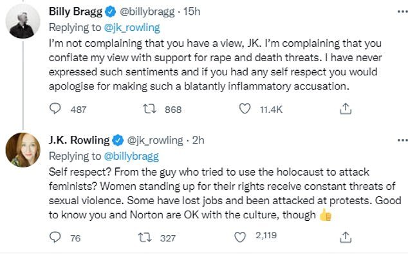Share Billy Bragg's tweet
The height and width of the screenshot is (255, 408).
pos(346,109)
